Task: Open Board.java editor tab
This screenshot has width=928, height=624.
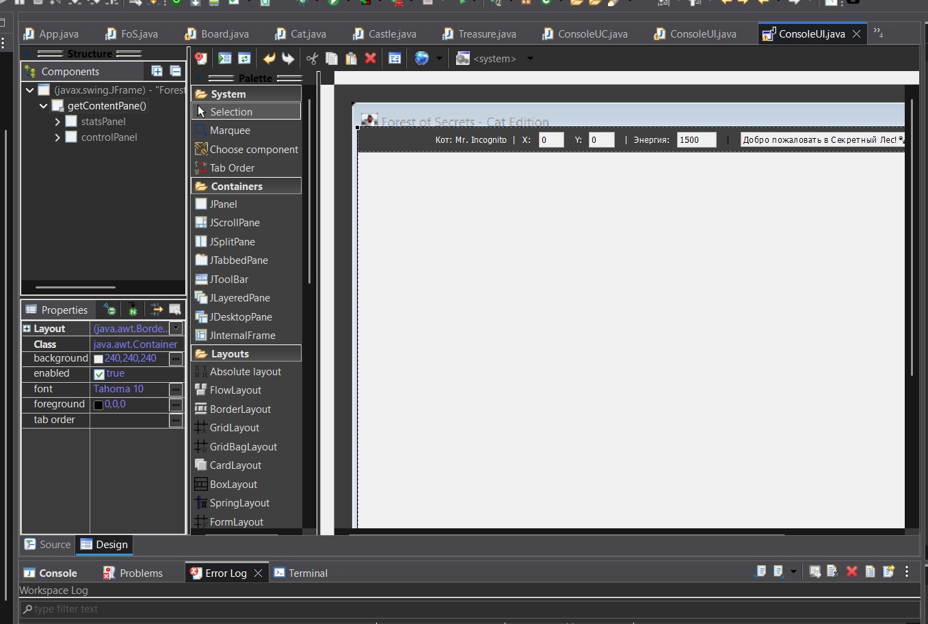Action: click(x=217, y=33)
